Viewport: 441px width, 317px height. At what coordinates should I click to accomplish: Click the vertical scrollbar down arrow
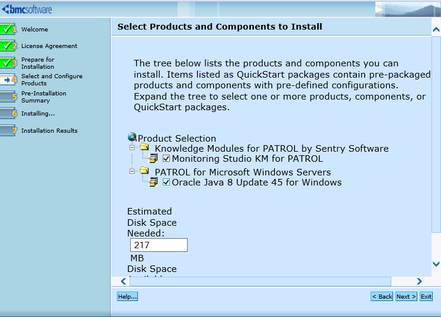click(x=436, y=264)
